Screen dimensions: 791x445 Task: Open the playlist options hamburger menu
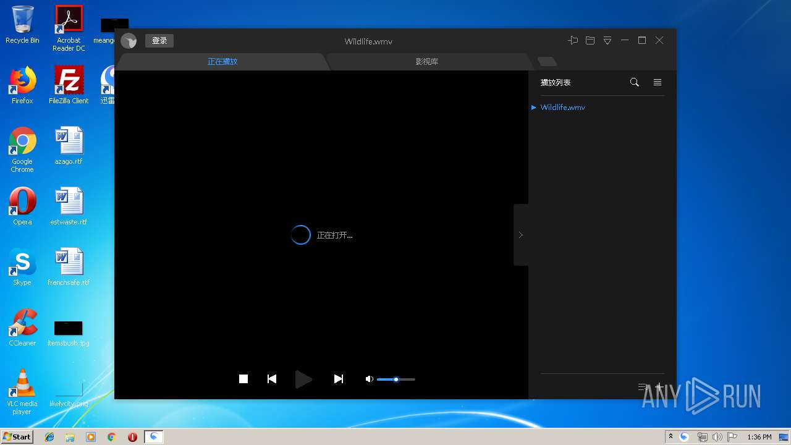tap(658, 82)
